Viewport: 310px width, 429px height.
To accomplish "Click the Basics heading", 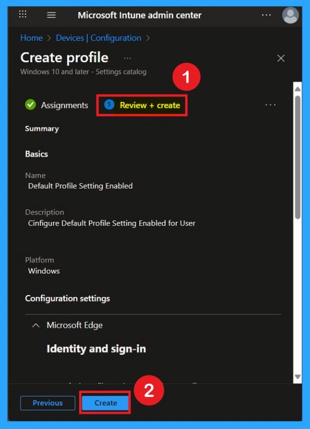I will click(36, 154).
